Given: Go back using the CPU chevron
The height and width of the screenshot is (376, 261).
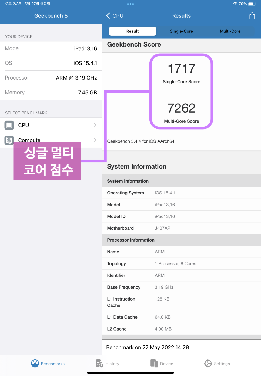Looking at the screenshot, I should coord(108,16).
